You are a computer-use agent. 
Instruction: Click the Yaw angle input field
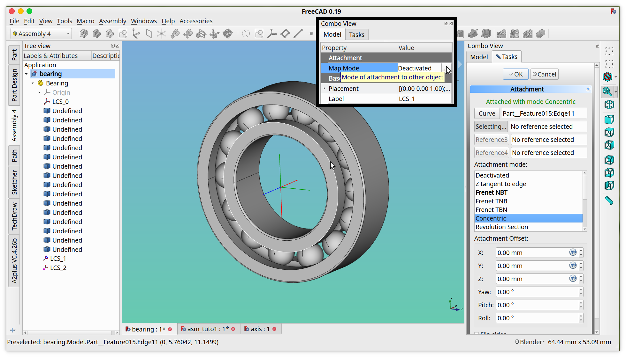pos(537,292)
